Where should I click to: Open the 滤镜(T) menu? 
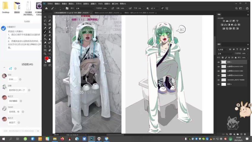[93, 4]
